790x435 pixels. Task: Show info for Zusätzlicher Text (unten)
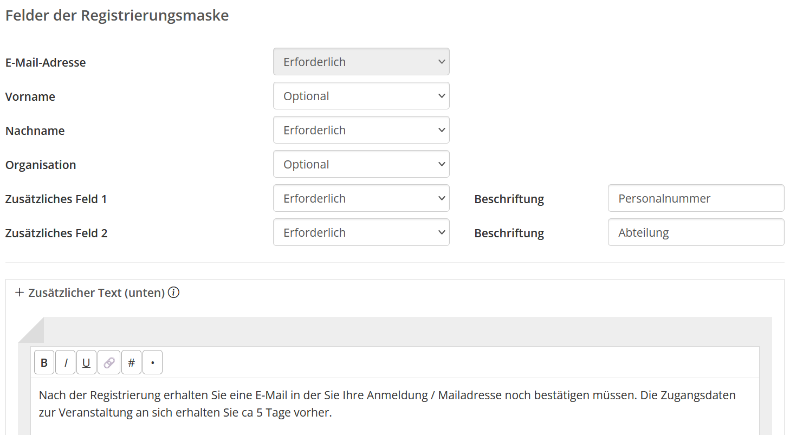point(173,293)
